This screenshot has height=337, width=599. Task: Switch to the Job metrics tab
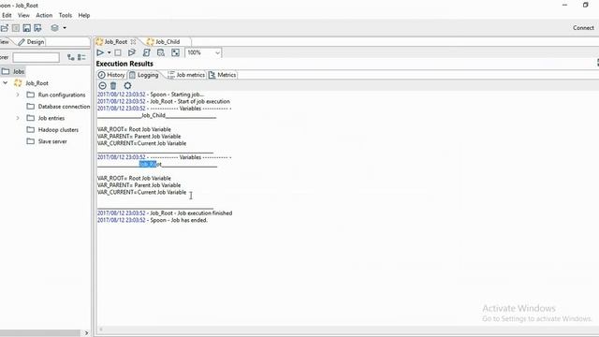click(186, 75)
